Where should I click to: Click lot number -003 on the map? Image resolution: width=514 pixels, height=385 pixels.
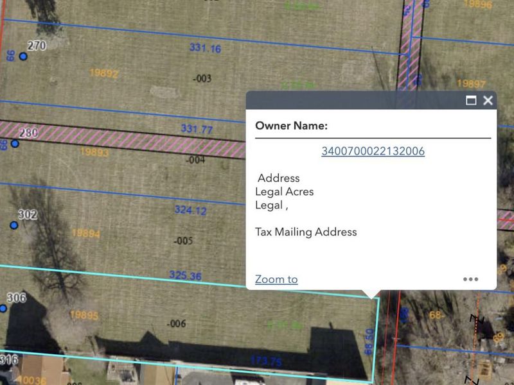coord(202,78)
